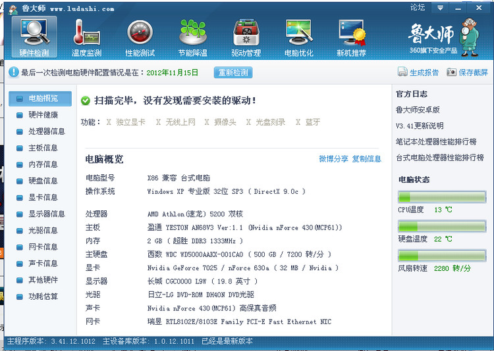The height and width of the screenshot is (351, 494).
Task: Open the 硬件检测 hardware detection tool
Action: [x=34, y=37]
